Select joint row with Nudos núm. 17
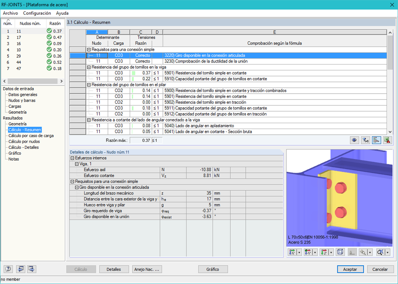 tap(32, 37)
